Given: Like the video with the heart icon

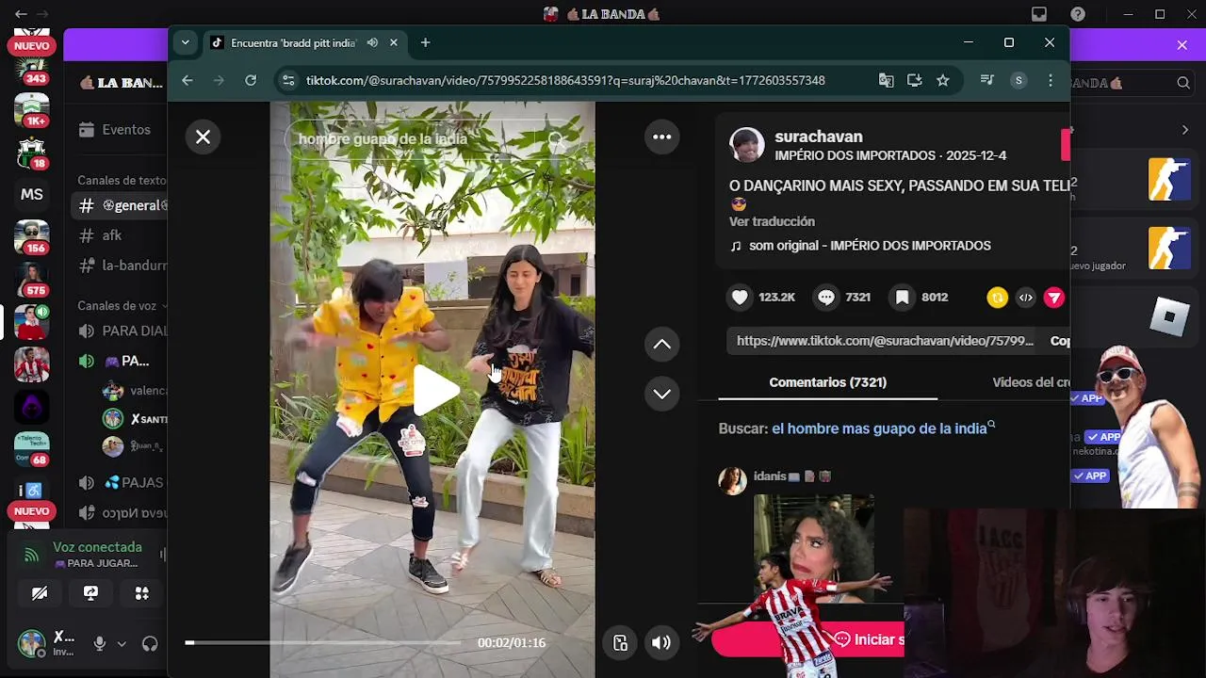Looking at the screenshot, I should click(740, 298).
